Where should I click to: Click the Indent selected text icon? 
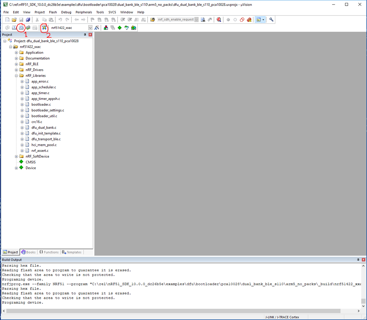(x=123, y=20)
